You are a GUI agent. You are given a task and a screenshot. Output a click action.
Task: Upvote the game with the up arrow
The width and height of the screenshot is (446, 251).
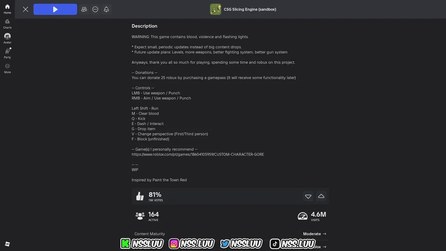(321, 196)
